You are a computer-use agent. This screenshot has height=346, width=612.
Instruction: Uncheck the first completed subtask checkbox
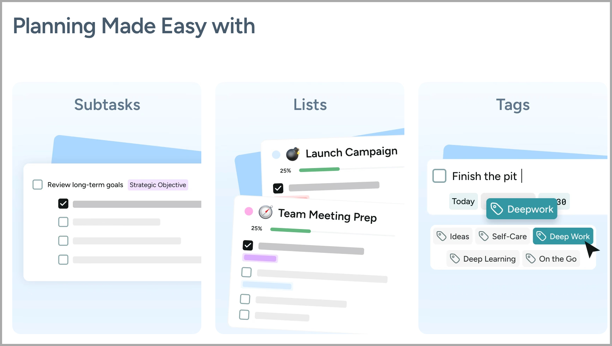pyautogui.click(x=63, y=203)
